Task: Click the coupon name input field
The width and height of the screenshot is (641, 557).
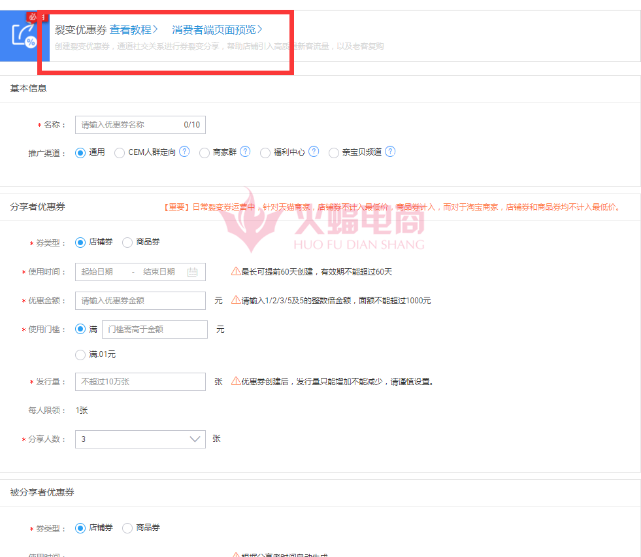Action: (x=129, y=124)
